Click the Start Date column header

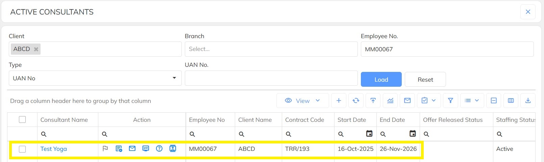coord(352,120)
